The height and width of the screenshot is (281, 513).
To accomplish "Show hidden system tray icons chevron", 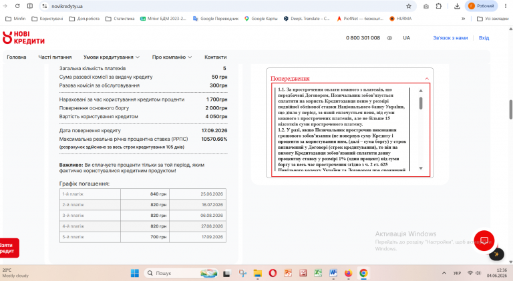I will (x=444, y=273).
